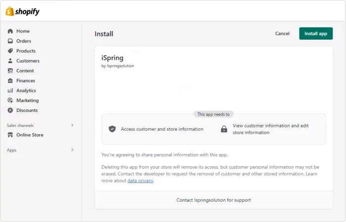Click Contact Ispringsolution for support
Image resolution: width=346 pixels, height=222 pixels.
pos(214,200)
